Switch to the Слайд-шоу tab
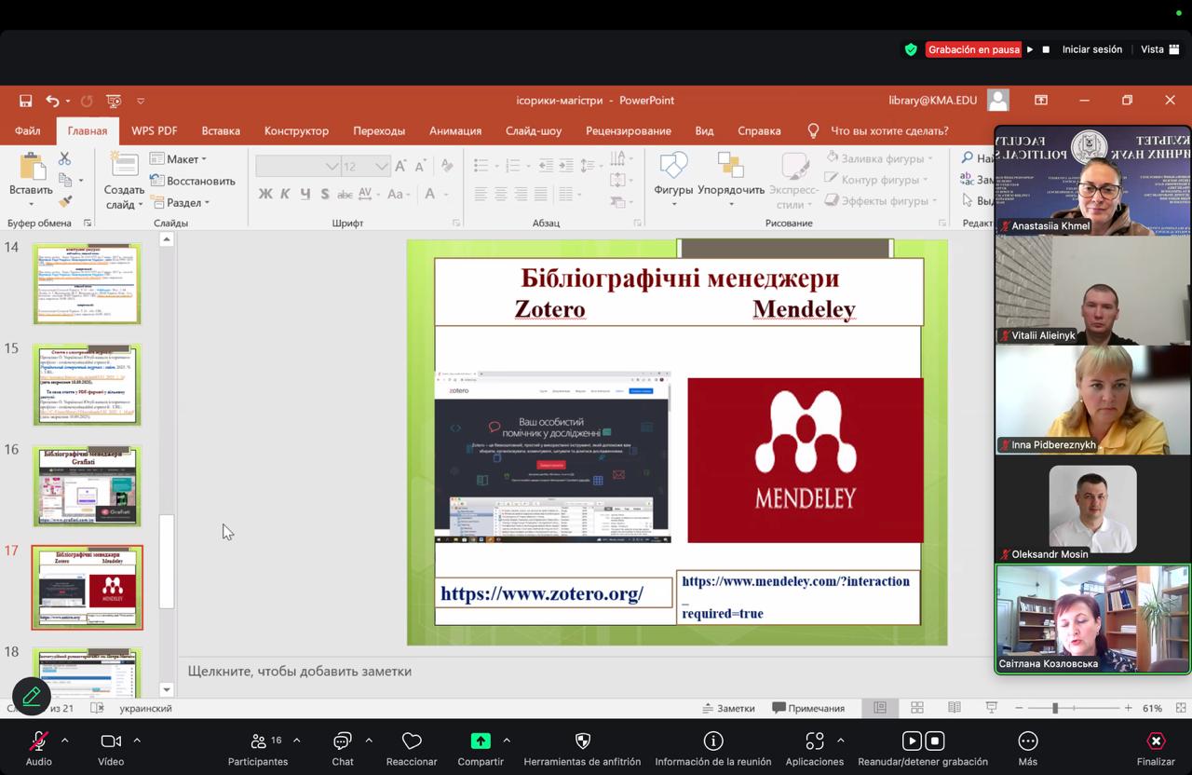The height and width of the screenshot is (775, 1192). (x=534, y=130)
